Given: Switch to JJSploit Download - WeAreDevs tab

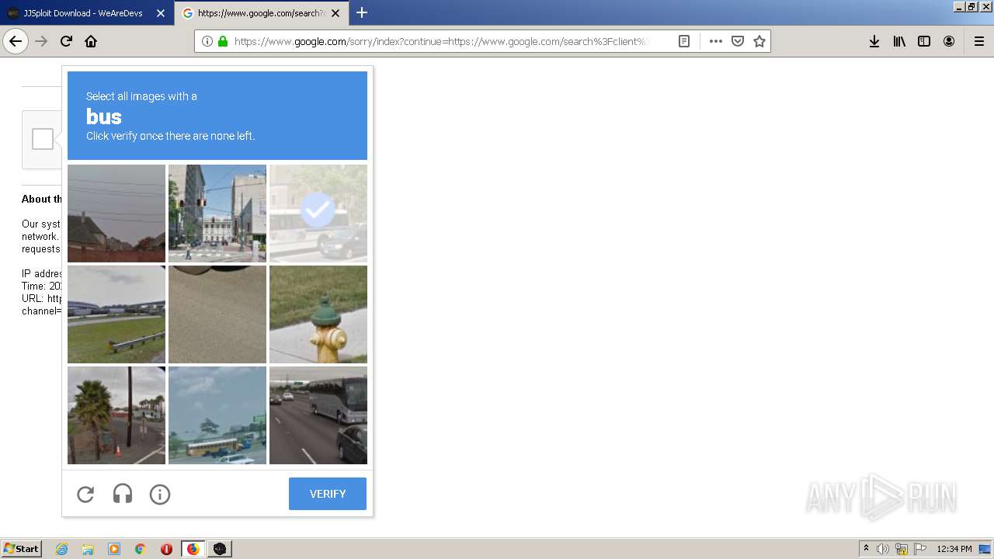Looking at the screenshot, I should 83,13.
